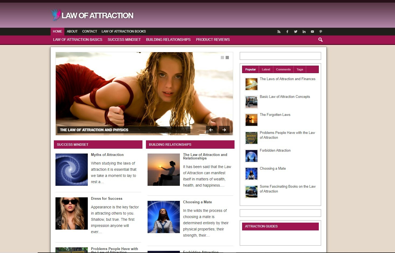Select the first slider pagination dot
The image size is (395, 253).
(x=222, y=58)
